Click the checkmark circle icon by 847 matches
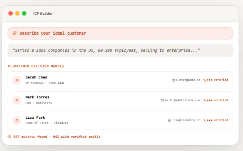243x151 pixels. (x=10, y=137)
